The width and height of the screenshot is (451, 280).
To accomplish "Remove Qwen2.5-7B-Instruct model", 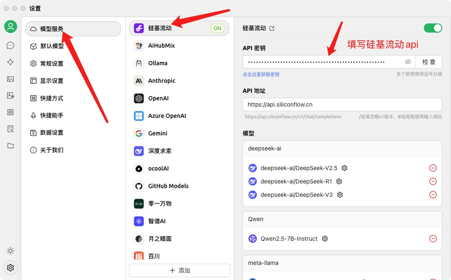I will (x=433, y=239).
